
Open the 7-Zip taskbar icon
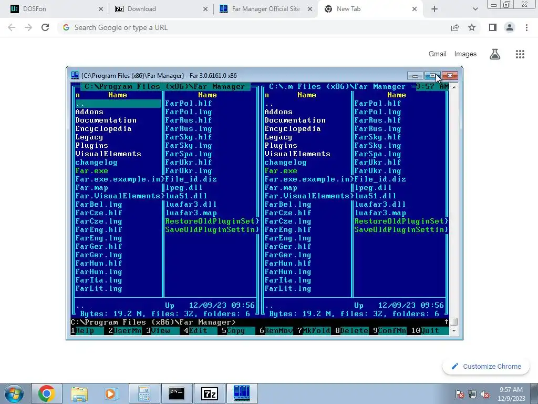209,393
